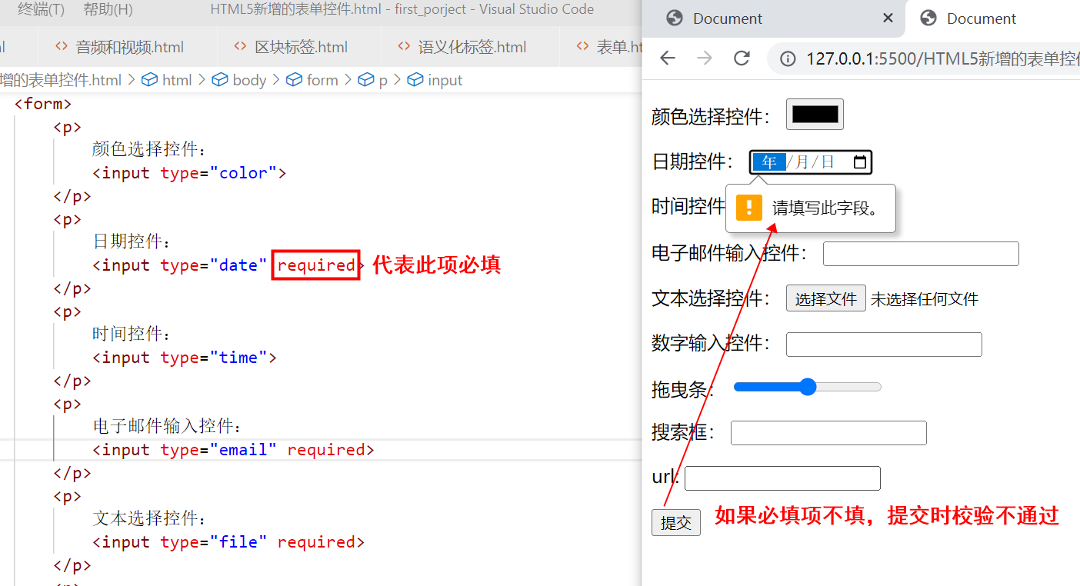Click the 文本选择控件 label in browser page
The height and width of the screenshot is (586, 1080).
(711, 298)
